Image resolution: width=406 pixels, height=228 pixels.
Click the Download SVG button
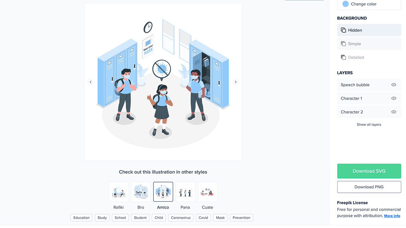tap(369, 171)
